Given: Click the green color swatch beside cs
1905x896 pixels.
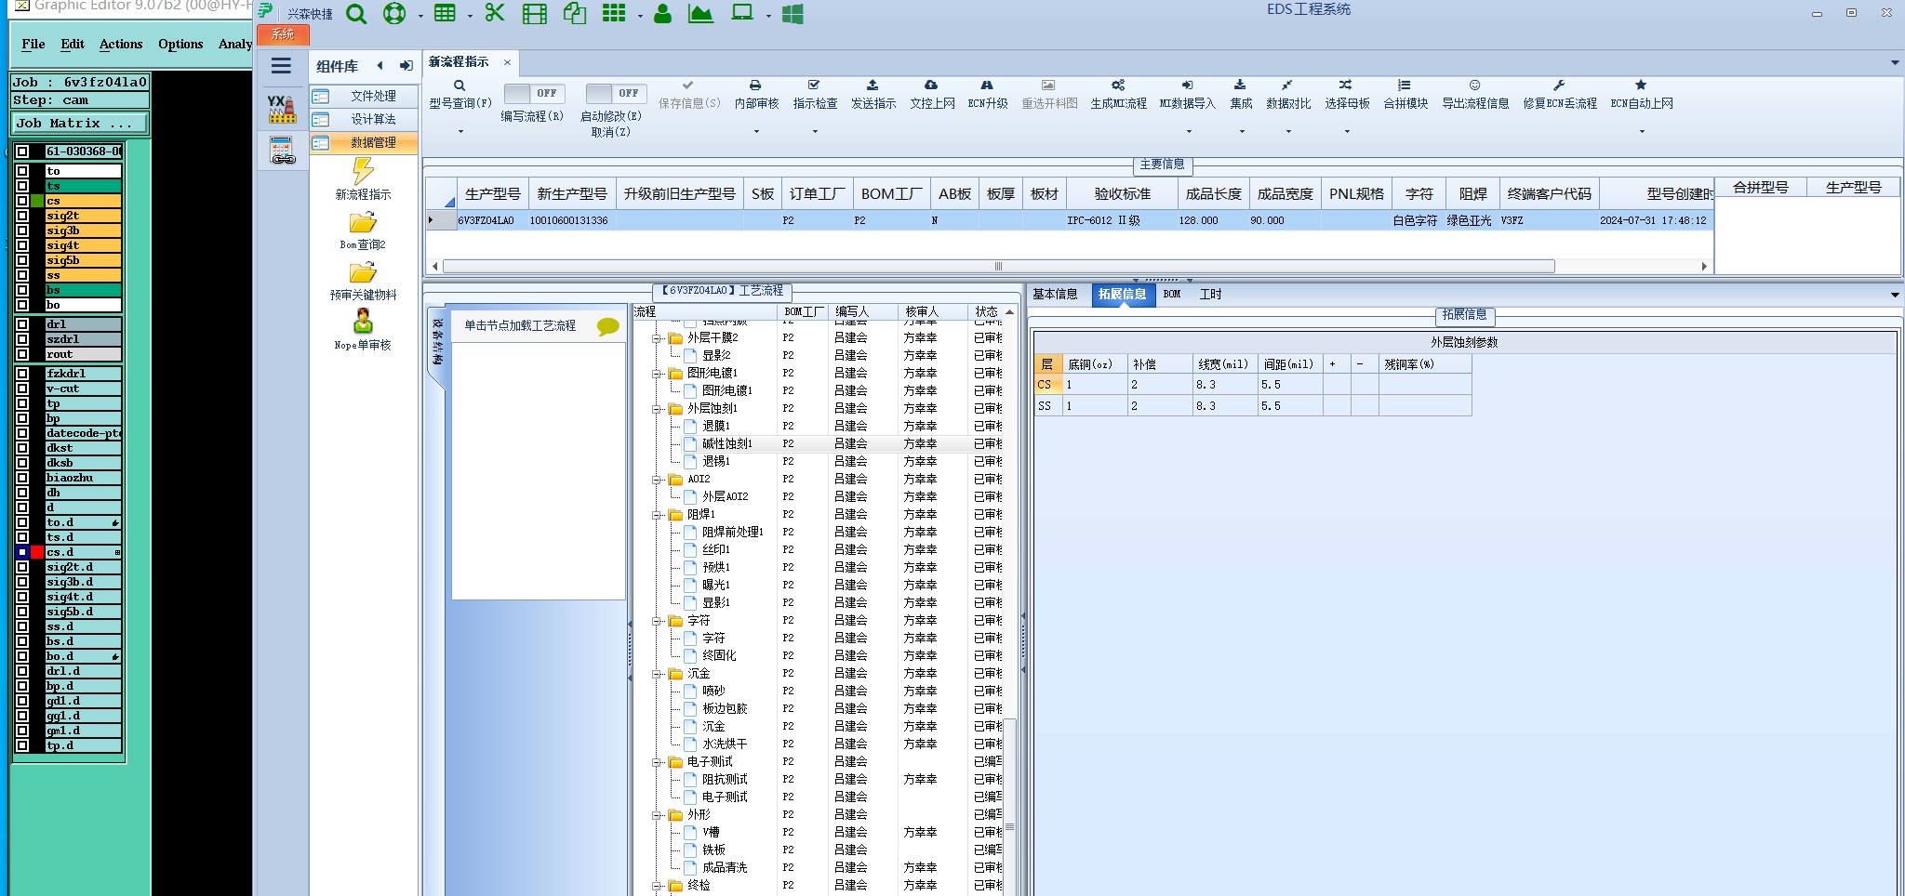Looking at the screenshot, I should pyautogui.click(x=37, y=201).
